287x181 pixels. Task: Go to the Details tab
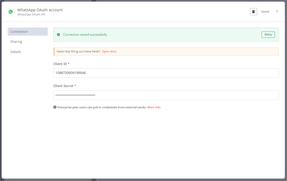click(x=16, y=52)
